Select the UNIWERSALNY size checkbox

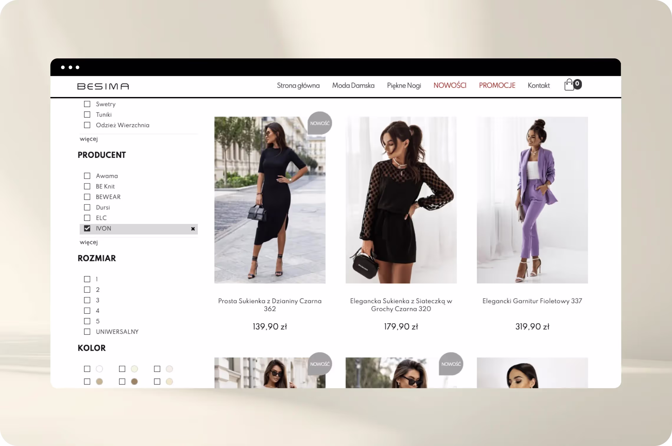coord(87,332)
